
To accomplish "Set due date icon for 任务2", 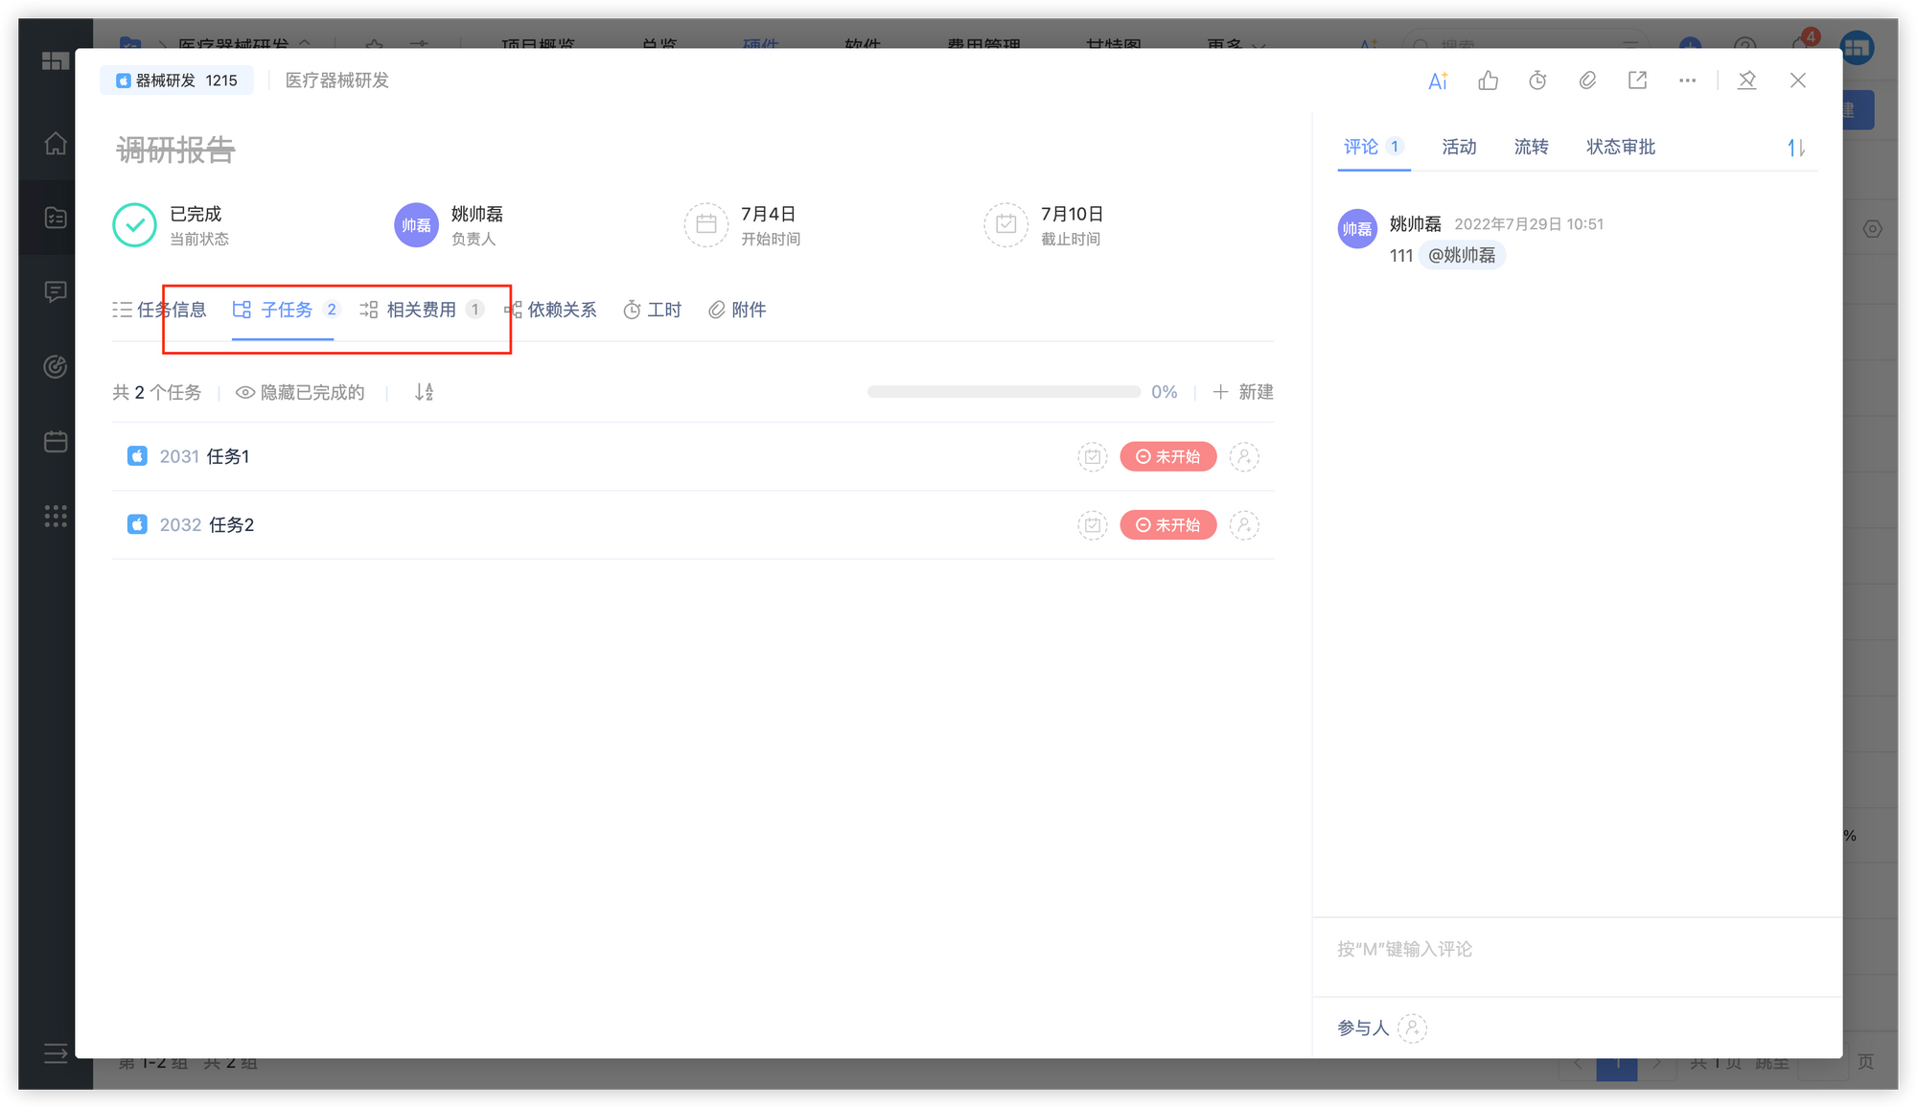I will [x=1092, y=525].
